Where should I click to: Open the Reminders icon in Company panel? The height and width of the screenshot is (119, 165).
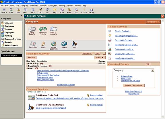33,45
